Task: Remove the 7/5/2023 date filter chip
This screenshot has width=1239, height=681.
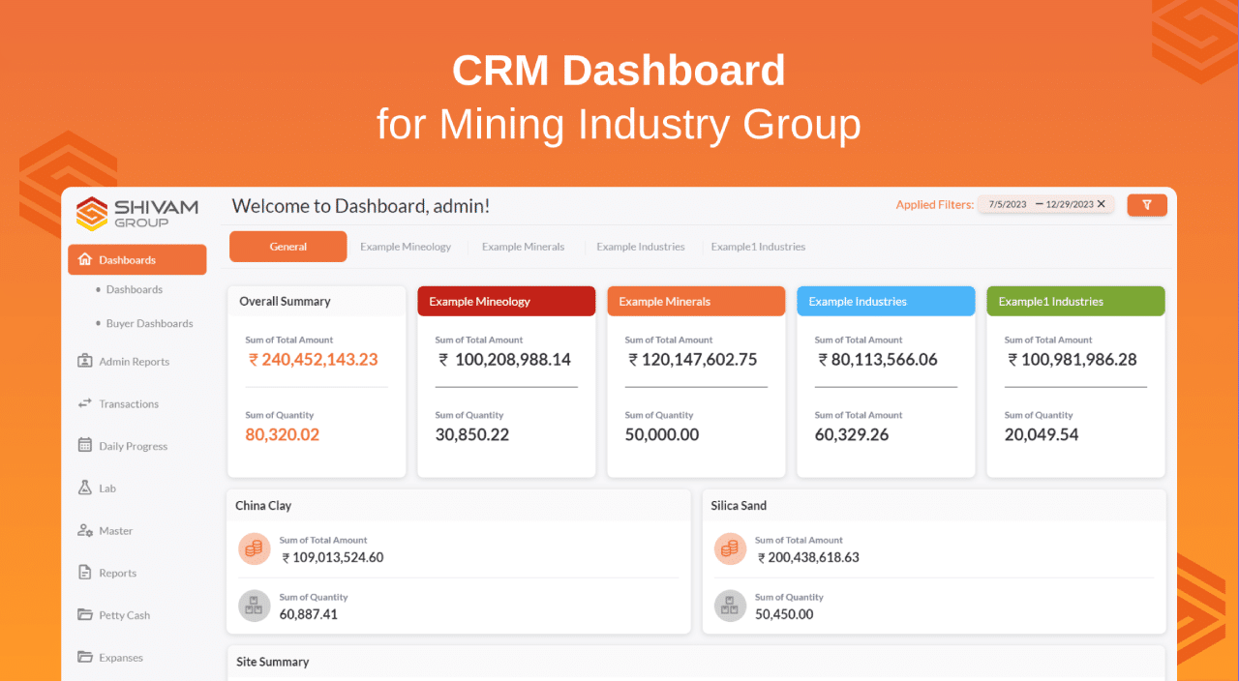Action: 1101,204
